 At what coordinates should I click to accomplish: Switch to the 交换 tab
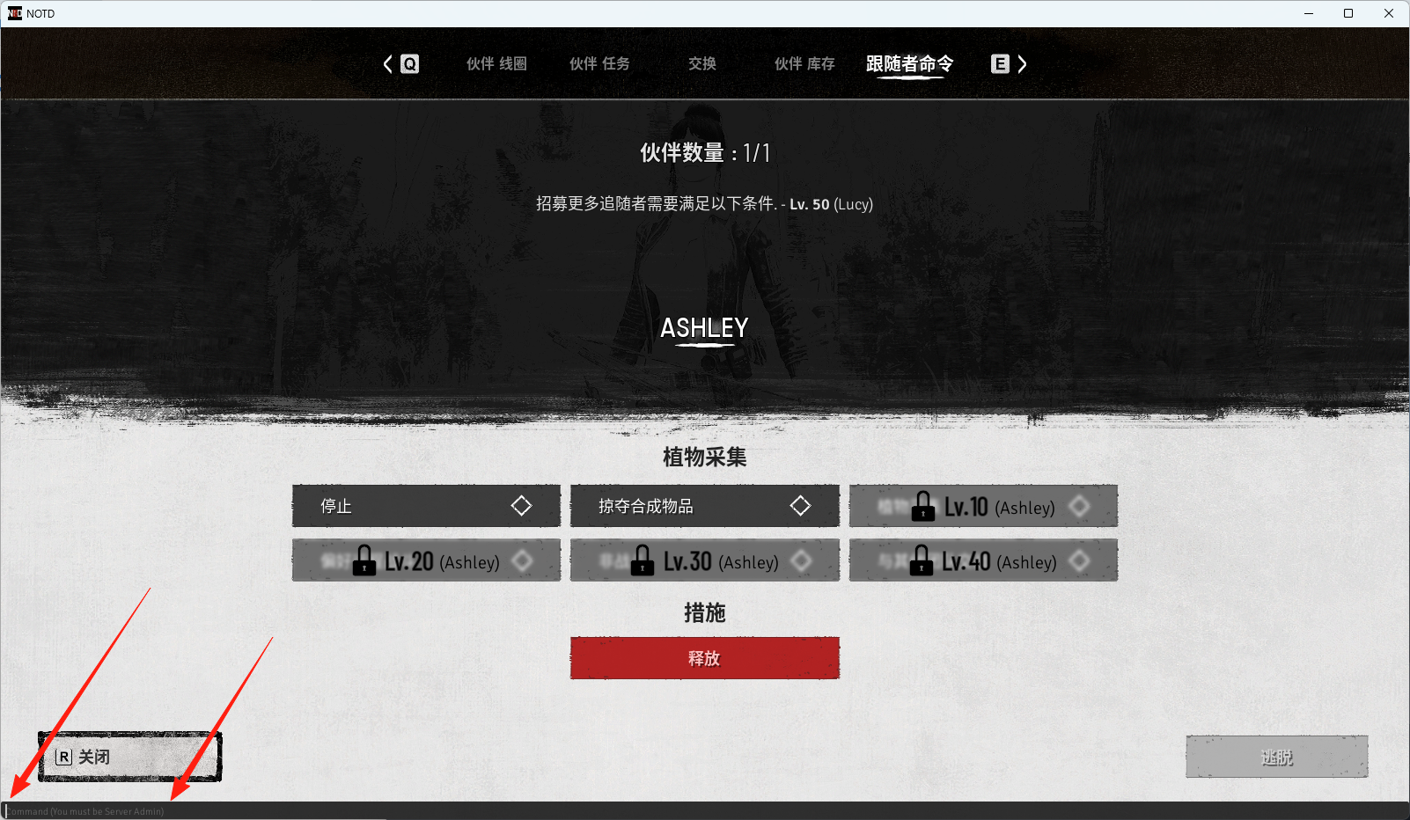point(702,64)
